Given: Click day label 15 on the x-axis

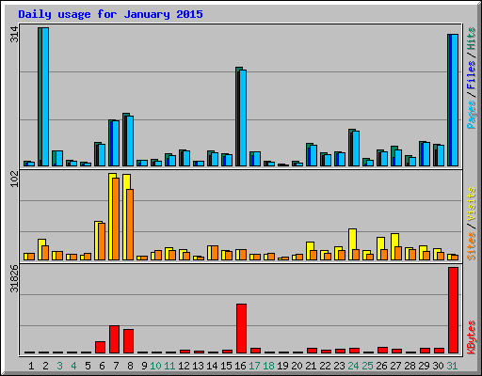Looking at the screenshot, I should (x=226, y=366).
